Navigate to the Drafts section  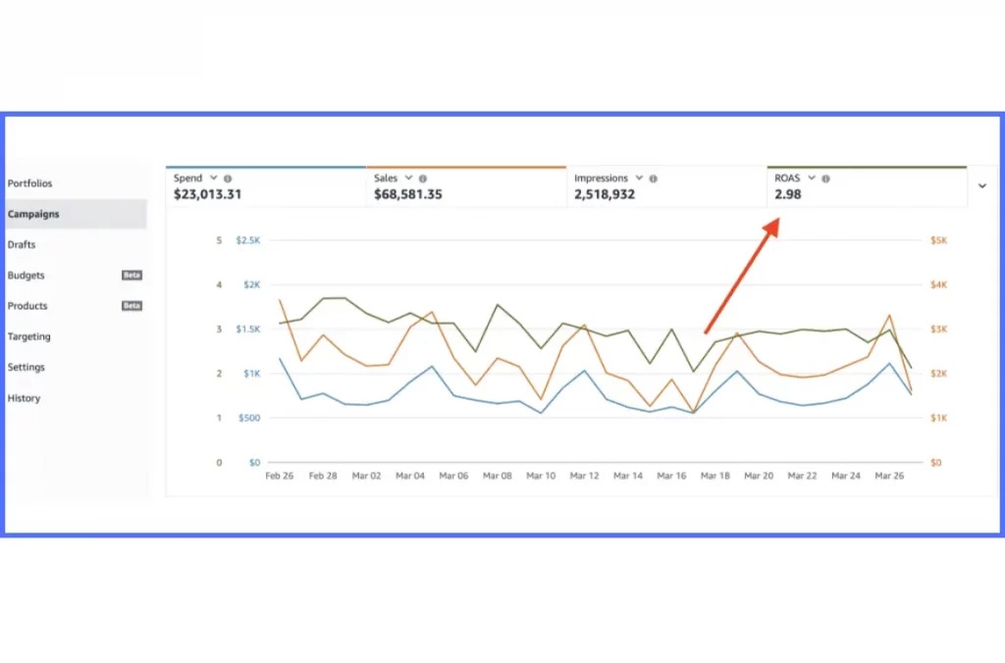coord(23,244)
